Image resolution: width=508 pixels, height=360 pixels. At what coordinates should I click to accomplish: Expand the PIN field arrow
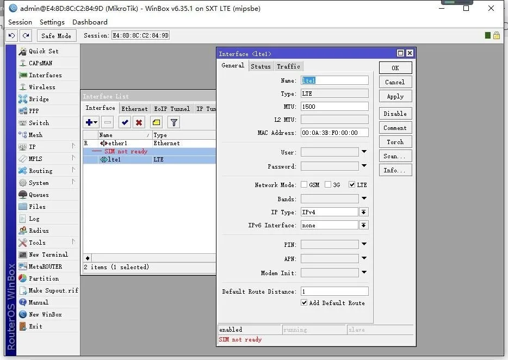pyautogui.click(x=364, y=244)
